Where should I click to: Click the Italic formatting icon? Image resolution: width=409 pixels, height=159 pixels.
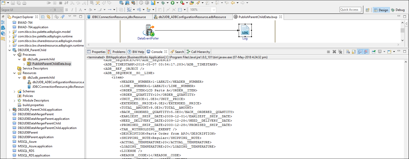click(x=72, y=10)
